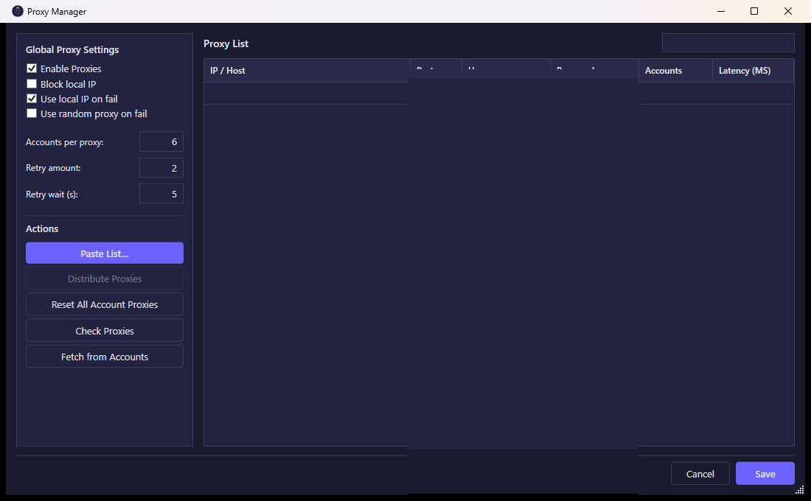811x501 pixels.
Task: Select the Retry amount field
Action: point(161,167)
